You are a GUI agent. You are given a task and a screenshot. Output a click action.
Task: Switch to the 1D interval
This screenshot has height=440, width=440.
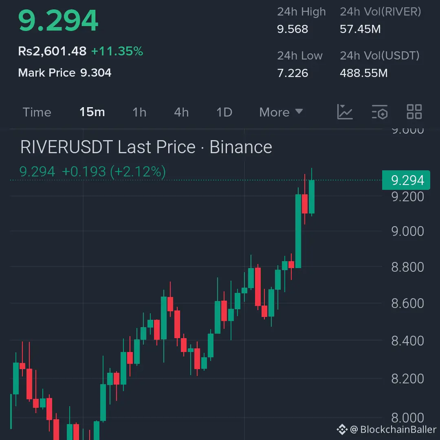coord(224,112)
